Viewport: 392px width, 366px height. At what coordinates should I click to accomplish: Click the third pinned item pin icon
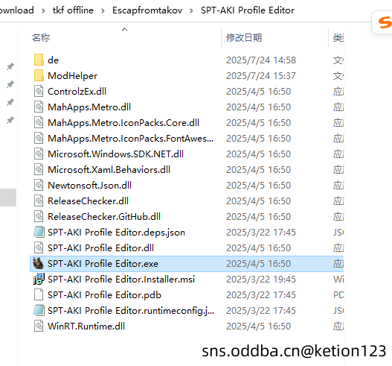coord(10,102)
